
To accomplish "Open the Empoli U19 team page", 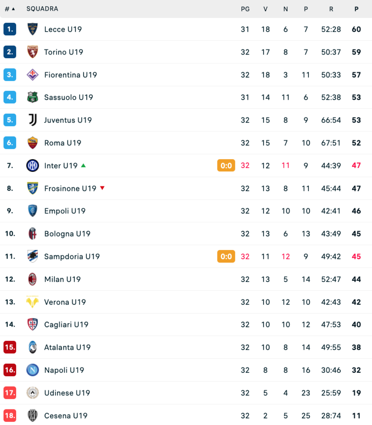I will click(x=64, y=211).
